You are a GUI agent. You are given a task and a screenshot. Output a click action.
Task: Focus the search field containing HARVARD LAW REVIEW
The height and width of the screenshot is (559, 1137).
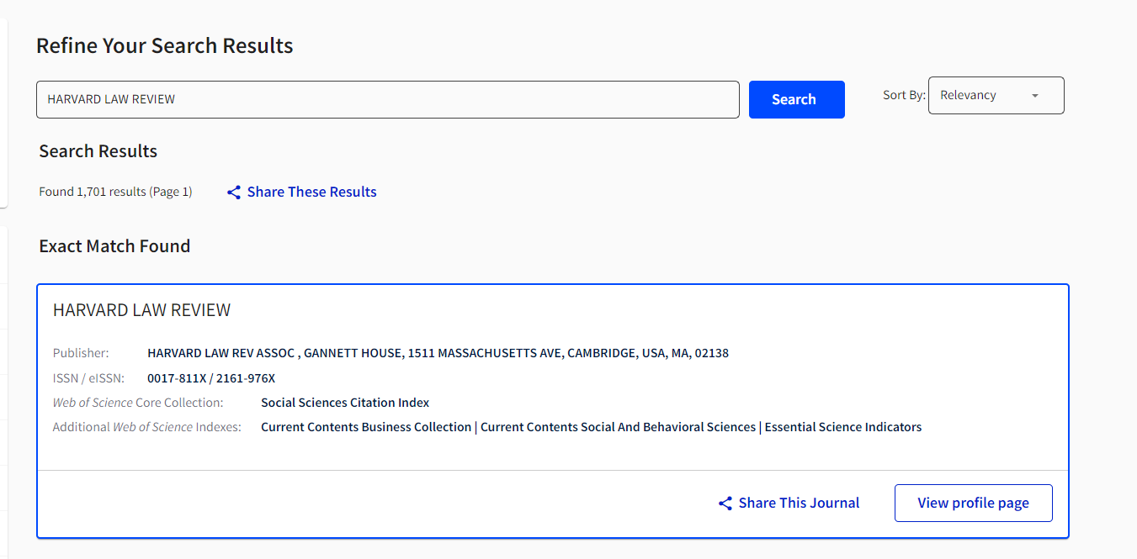387,99
